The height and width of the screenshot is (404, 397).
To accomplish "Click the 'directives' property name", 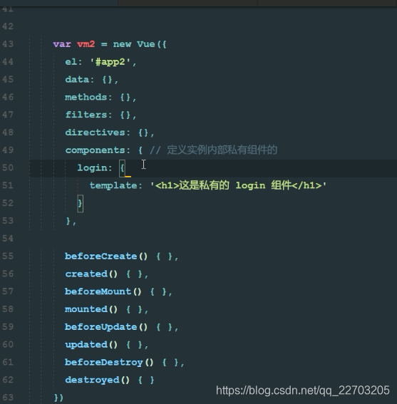I will tap(95, 133).
